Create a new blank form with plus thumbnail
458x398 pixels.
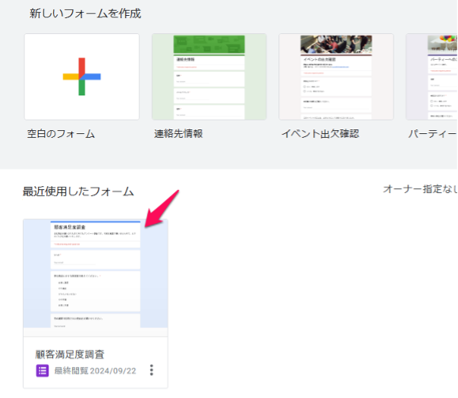pos(82,76)
